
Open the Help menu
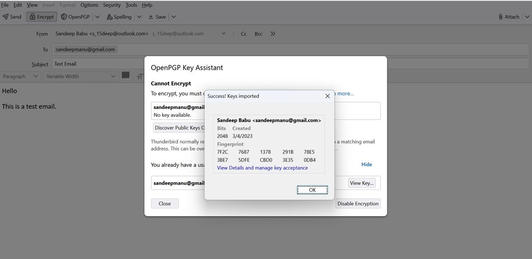(147, 5)
